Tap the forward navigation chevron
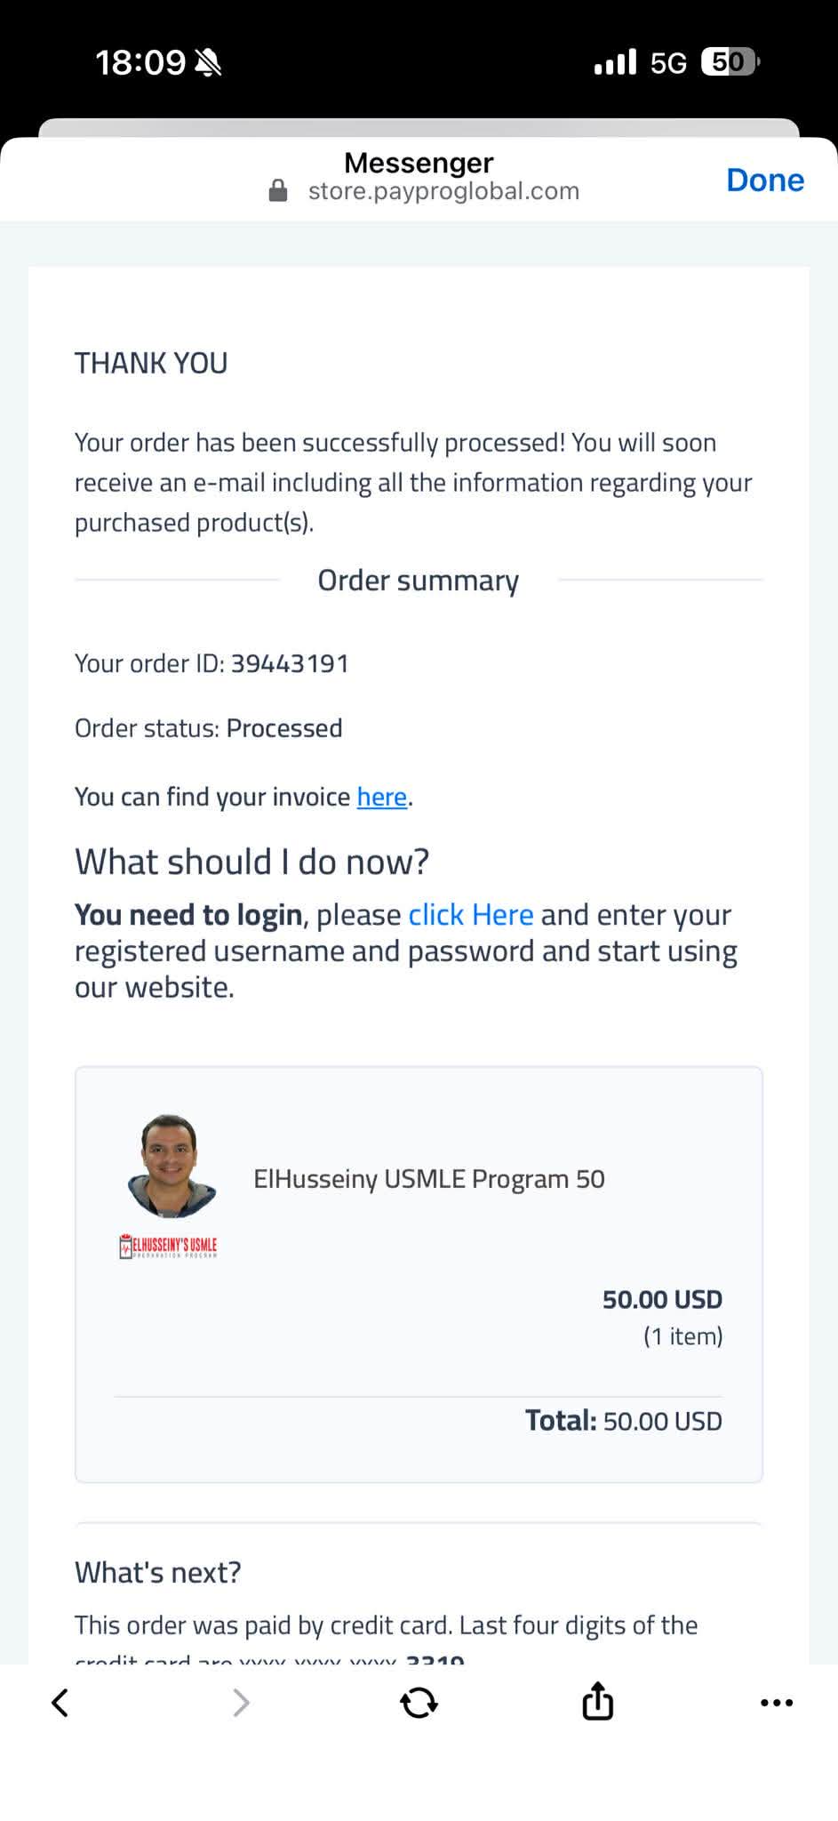Viewport: 838px width, 1821px height. [240, 1703]
